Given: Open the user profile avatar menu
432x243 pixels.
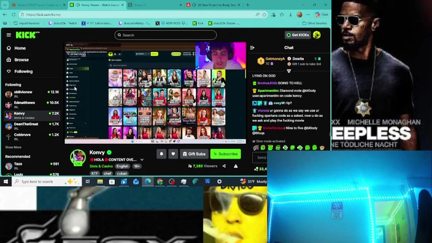Looking at the screenshot, I should tap(317, 35).
